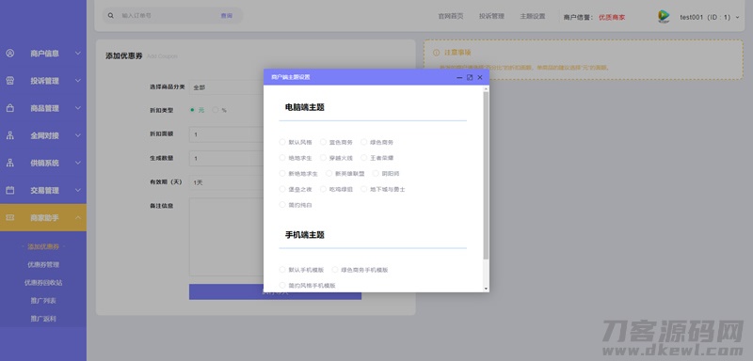Close the 商户端主题设置 dialog
The width and height of the screenshot is (753, 361).
tap(480, 77)
